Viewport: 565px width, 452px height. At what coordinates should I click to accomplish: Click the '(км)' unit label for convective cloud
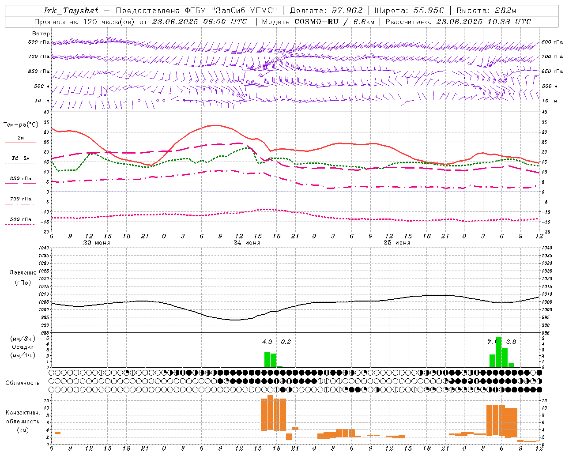click(23, 430)
